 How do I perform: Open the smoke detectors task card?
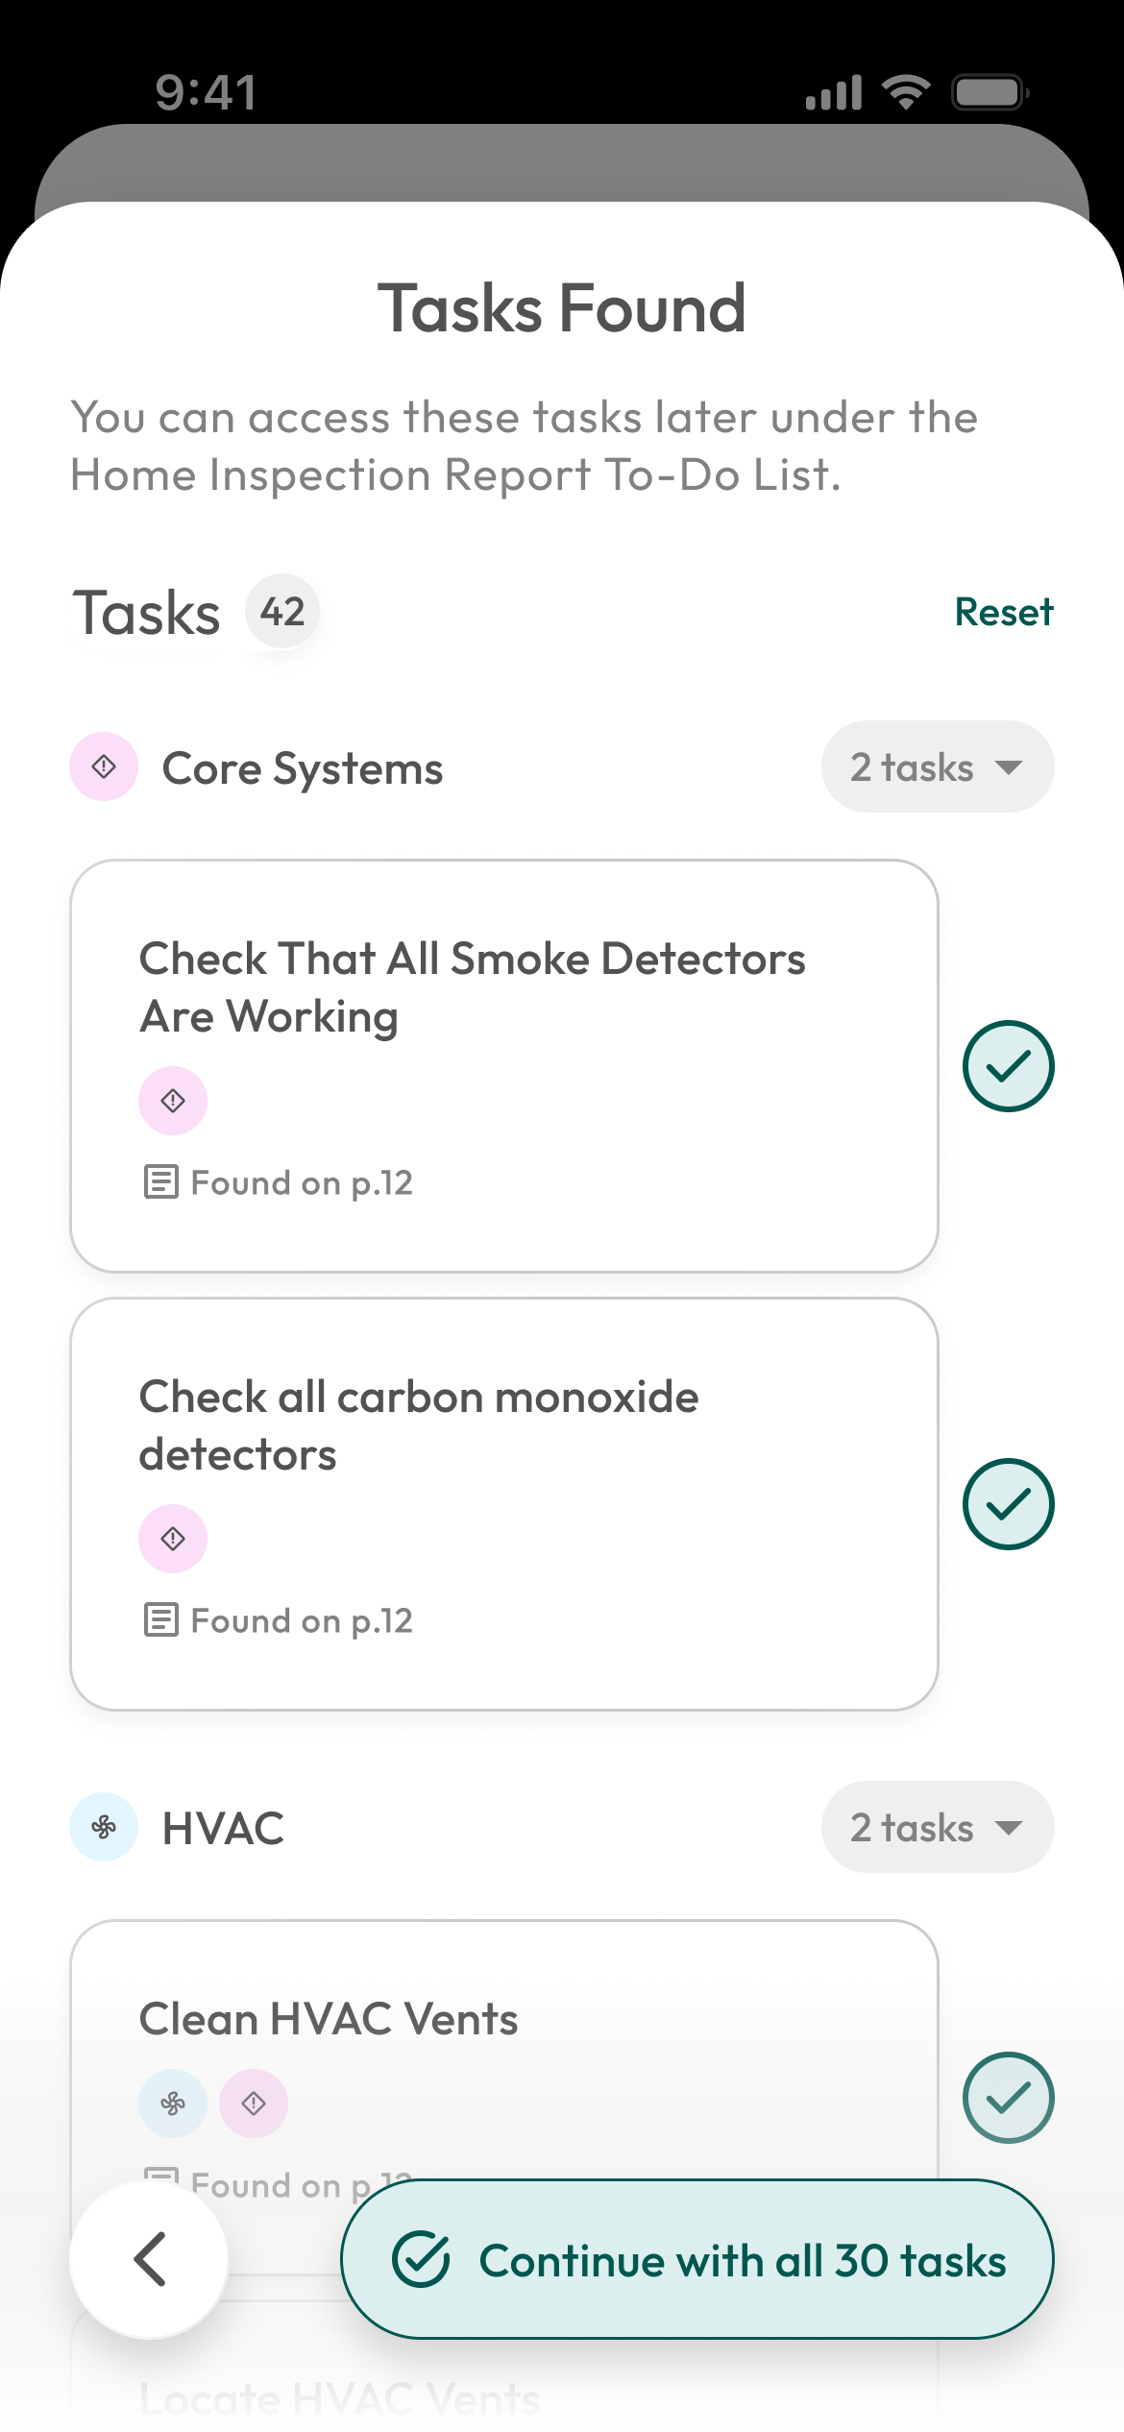pos(503,1066)
